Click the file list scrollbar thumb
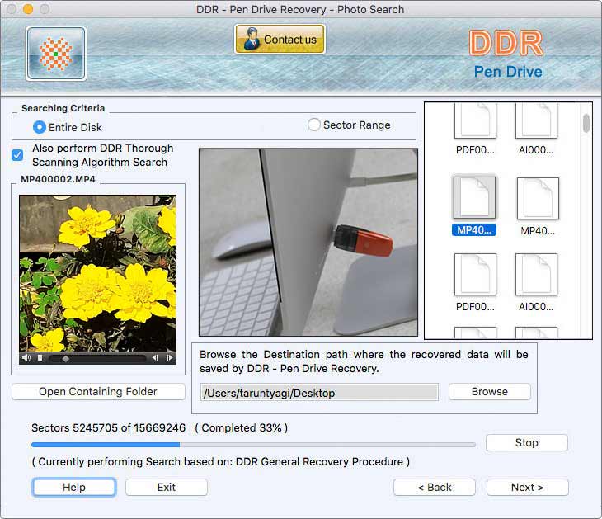This screenshot has height=519, width=602. [586, 123]
